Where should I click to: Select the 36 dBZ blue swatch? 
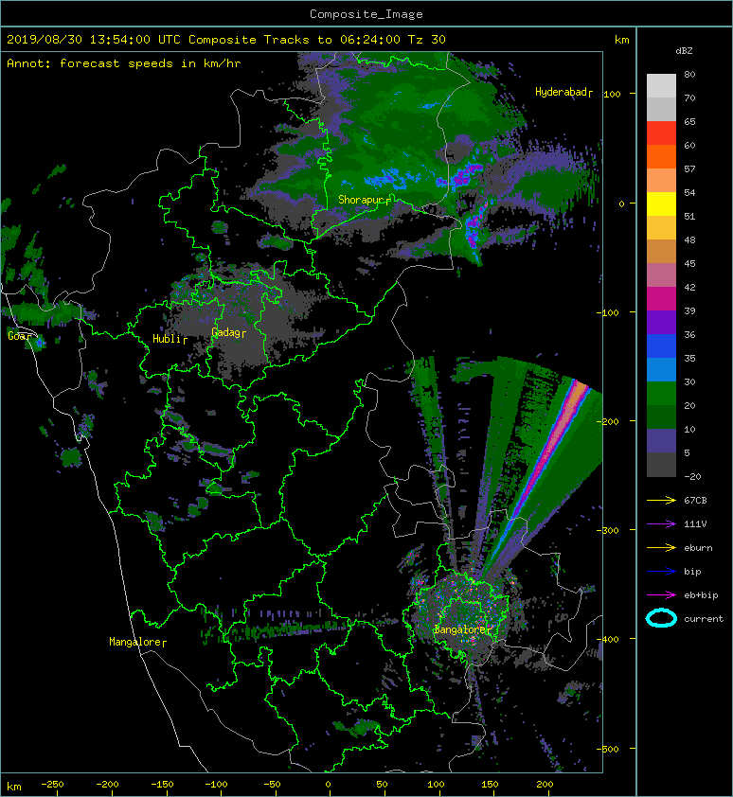(661, 345)
